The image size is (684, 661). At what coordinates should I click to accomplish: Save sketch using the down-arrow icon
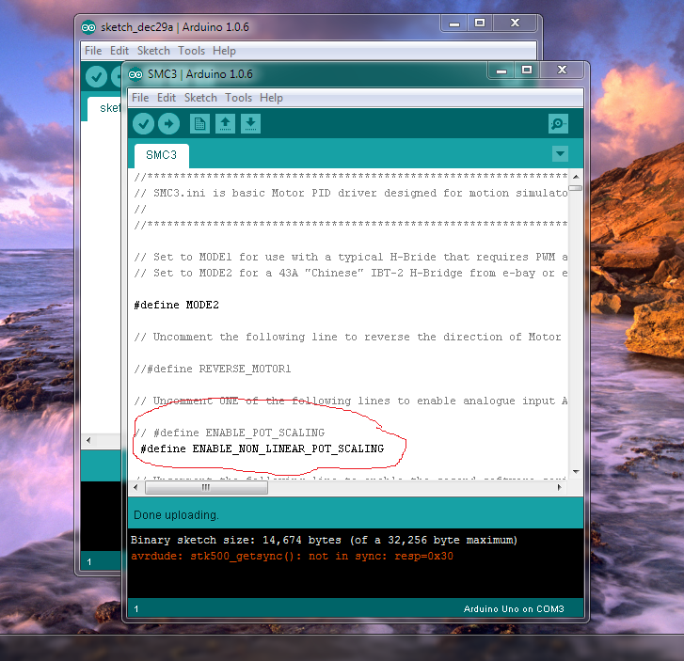[x=250, y=124]
